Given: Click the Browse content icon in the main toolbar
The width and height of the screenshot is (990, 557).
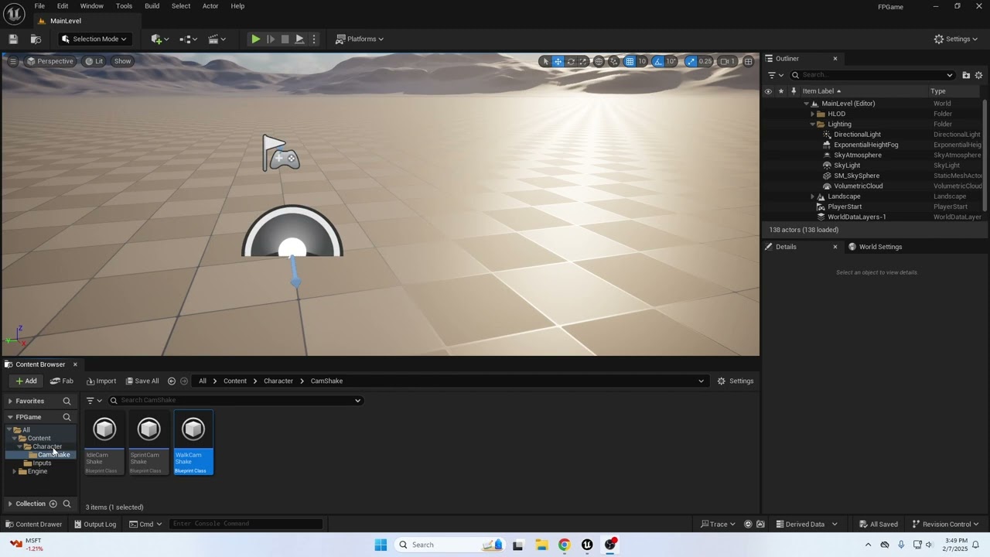Looking at the screenshot, I should (36, 39).
